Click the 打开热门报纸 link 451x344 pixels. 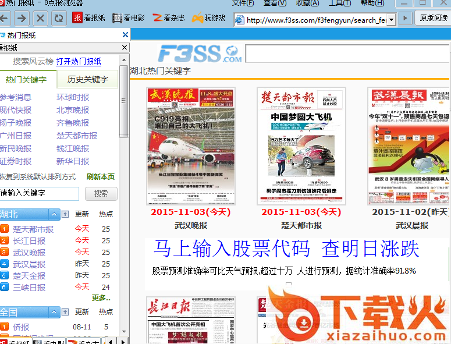coord(79,61)
